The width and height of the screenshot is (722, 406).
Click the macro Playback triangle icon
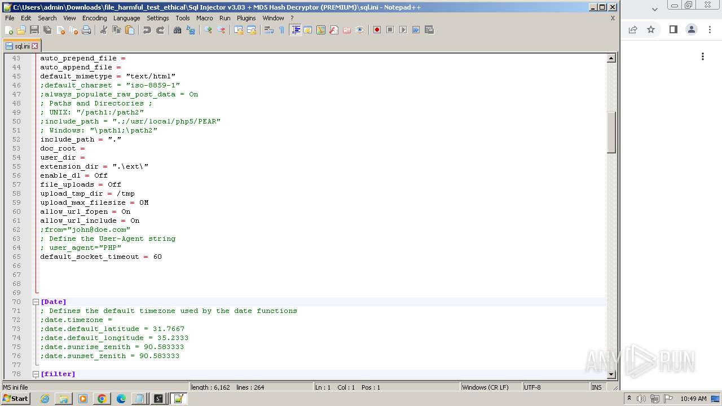403,30
